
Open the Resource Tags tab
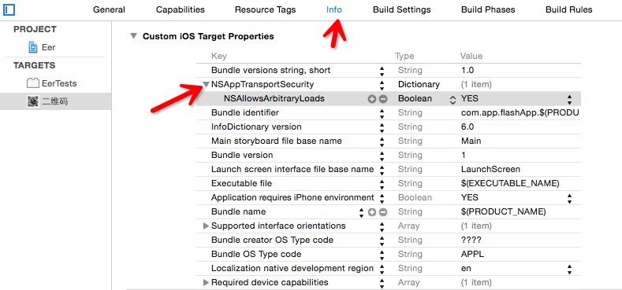coord(265,9)
